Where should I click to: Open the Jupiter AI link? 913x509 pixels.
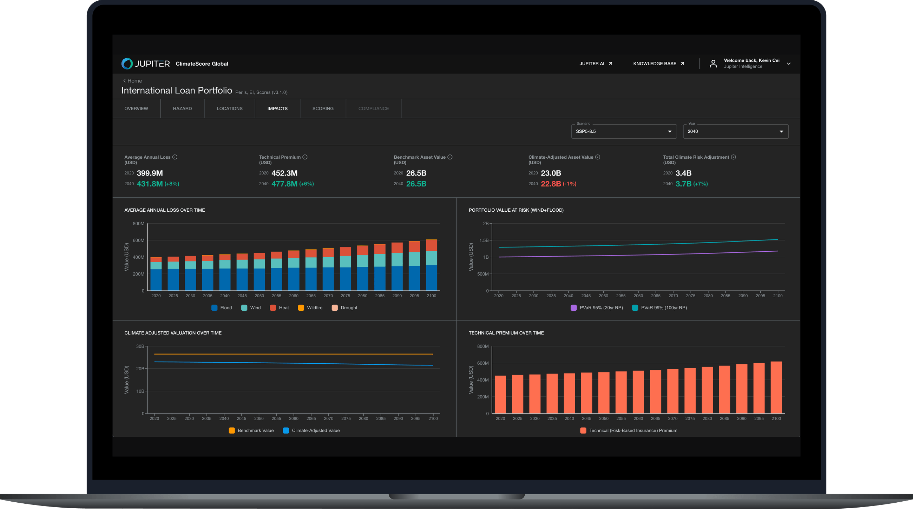[596, 64]
